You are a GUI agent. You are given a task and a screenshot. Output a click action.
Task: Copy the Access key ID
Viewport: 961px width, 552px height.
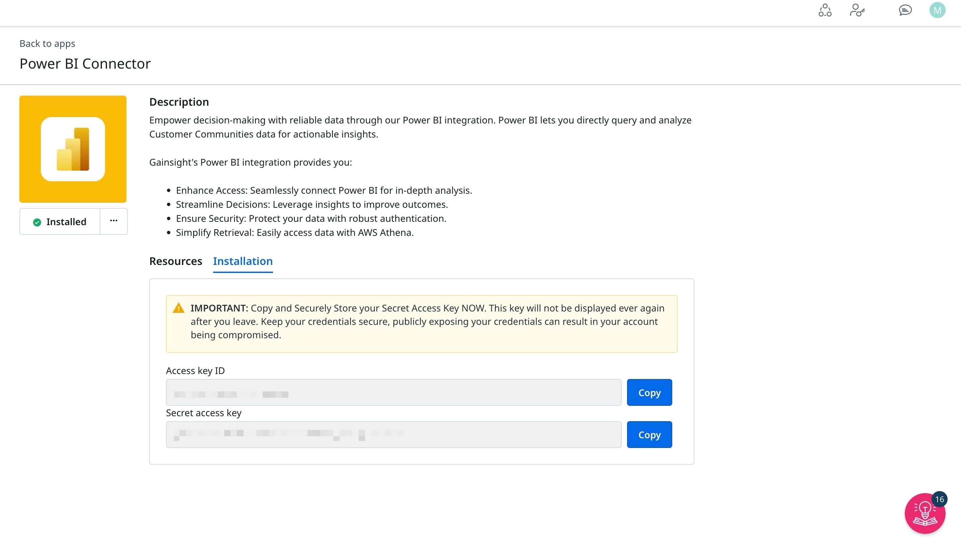click(x=649, y=392)
